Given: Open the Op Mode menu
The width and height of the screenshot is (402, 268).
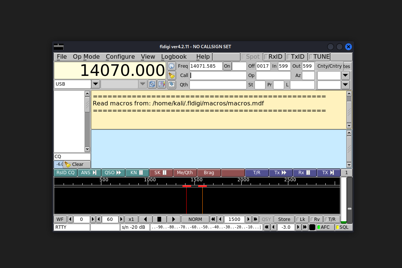Looking at the screenshot, I should (86, 56).
